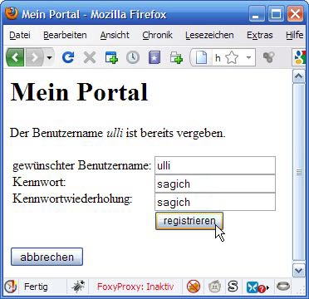The image size is (309, 299).
Task: Click the NoScript S icon in the status bar
Action: (233, 287)
